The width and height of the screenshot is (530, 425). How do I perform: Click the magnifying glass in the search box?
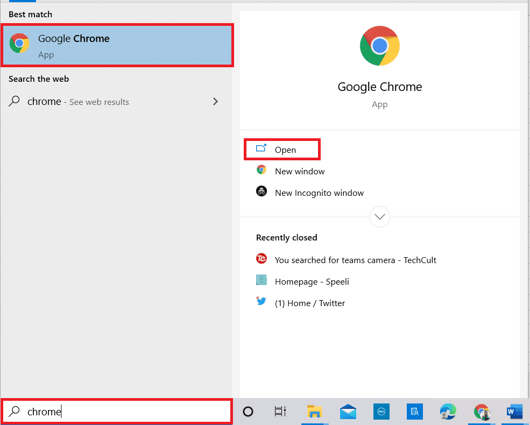click(x=13, y=411)
